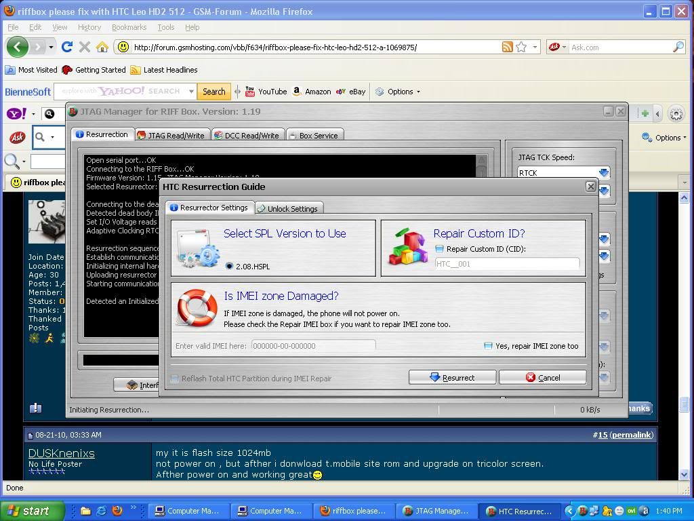694x521 pixels.
Task: Open YouTube from the BienneSoft toolbar
Action: tap(266, 92)
